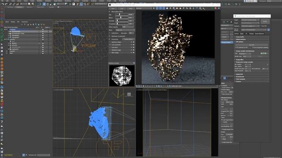This screenshot has height=158, width=282.
Task: Click the red stop rendering icon in VFB
Action: [215, 8]
